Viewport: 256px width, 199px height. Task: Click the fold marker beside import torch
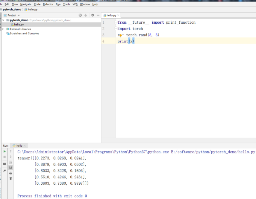(x=116, y=29)
